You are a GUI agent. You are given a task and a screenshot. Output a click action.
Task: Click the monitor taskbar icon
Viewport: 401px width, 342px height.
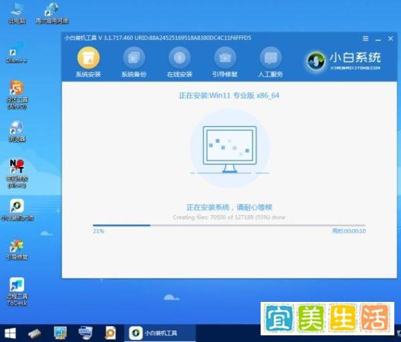[60, 333]
